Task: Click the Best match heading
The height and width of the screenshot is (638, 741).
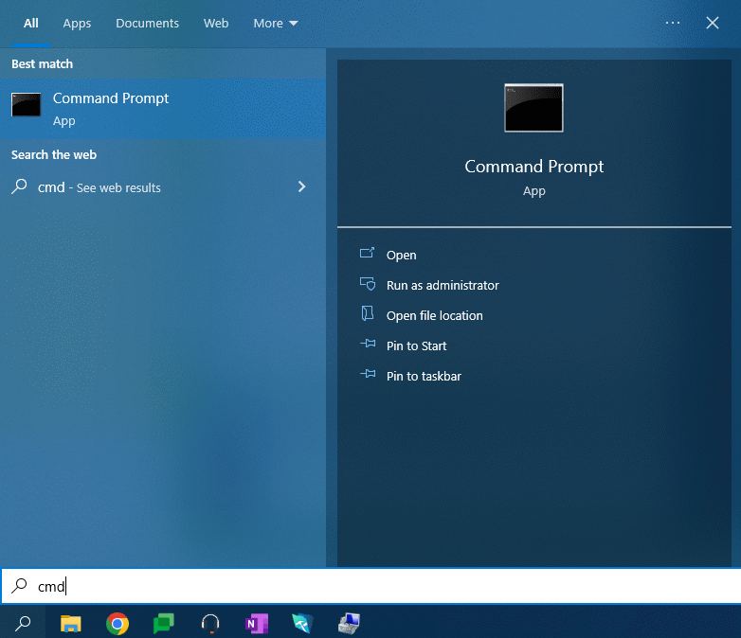Action: pyautogui.click(x=42, y=63)
